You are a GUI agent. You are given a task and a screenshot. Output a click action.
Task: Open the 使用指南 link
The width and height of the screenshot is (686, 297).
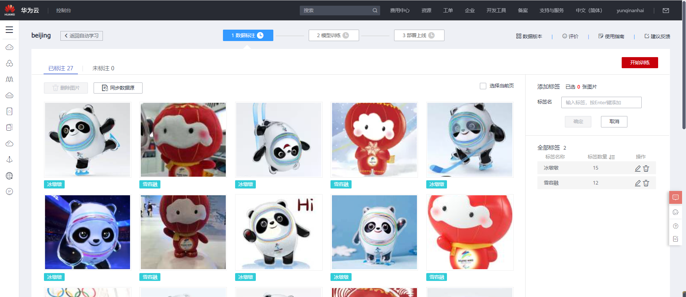(x=611, y=36)
